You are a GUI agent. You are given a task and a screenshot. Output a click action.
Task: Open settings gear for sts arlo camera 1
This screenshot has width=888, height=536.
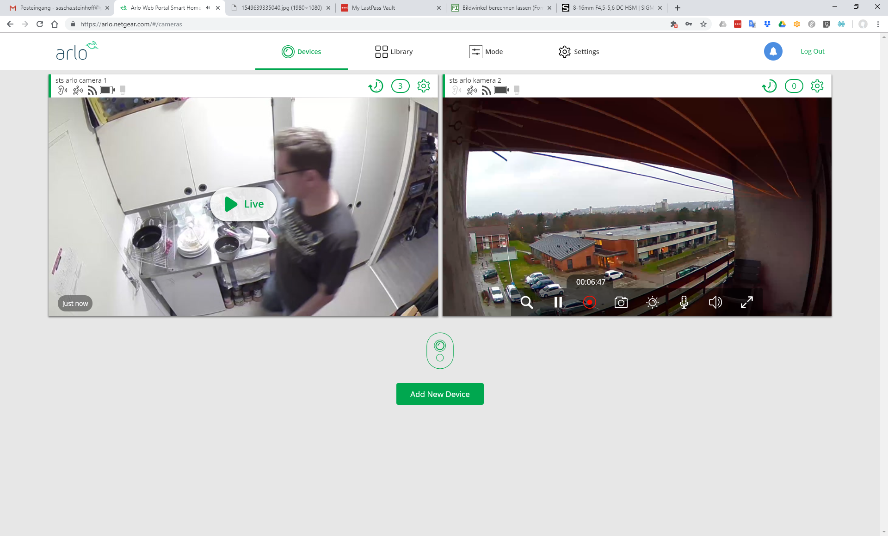(423, 86)
